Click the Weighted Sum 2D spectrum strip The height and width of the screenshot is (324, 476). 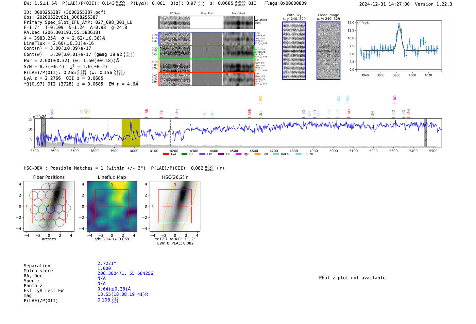pos(206,22)
